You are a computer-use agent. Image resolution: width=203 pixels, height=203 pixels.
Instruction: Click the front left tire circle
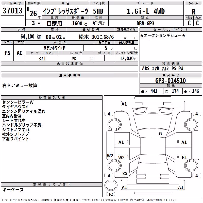tap(114, 125)
